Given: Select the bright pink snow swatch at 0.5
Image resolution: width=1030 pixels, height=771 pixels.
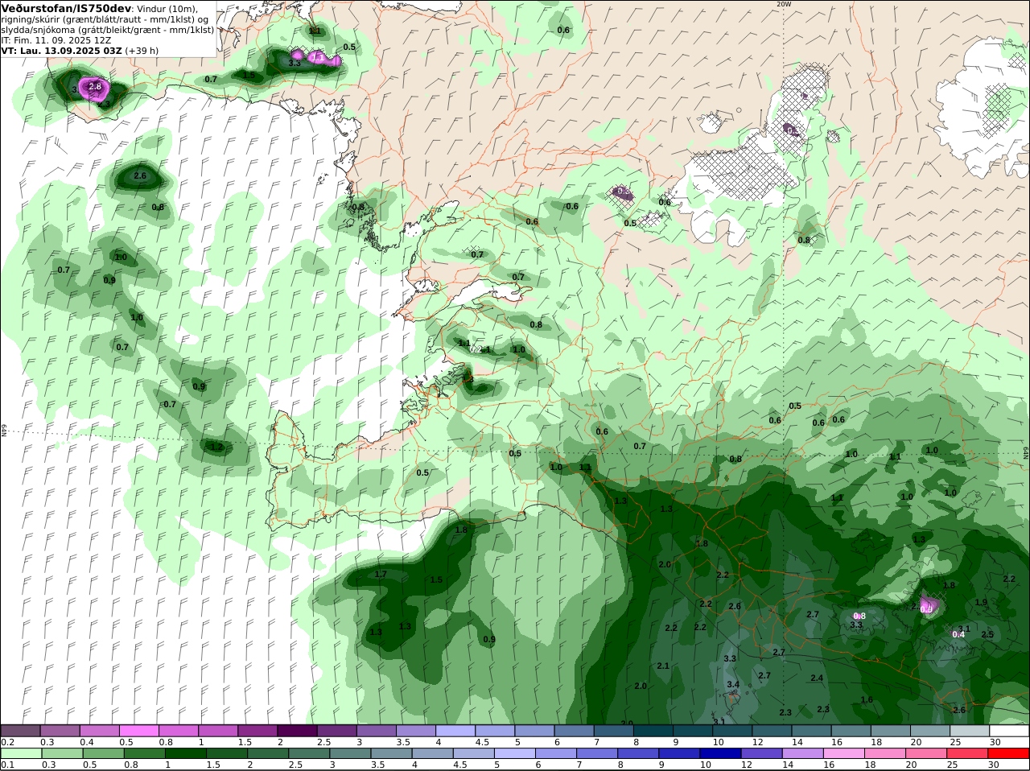Looking at the screenshot, I should click(x=139, y=731).
